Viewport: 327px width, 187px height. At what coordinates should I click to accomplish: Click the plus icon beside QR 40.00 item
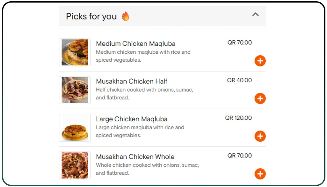click(260, 98)
